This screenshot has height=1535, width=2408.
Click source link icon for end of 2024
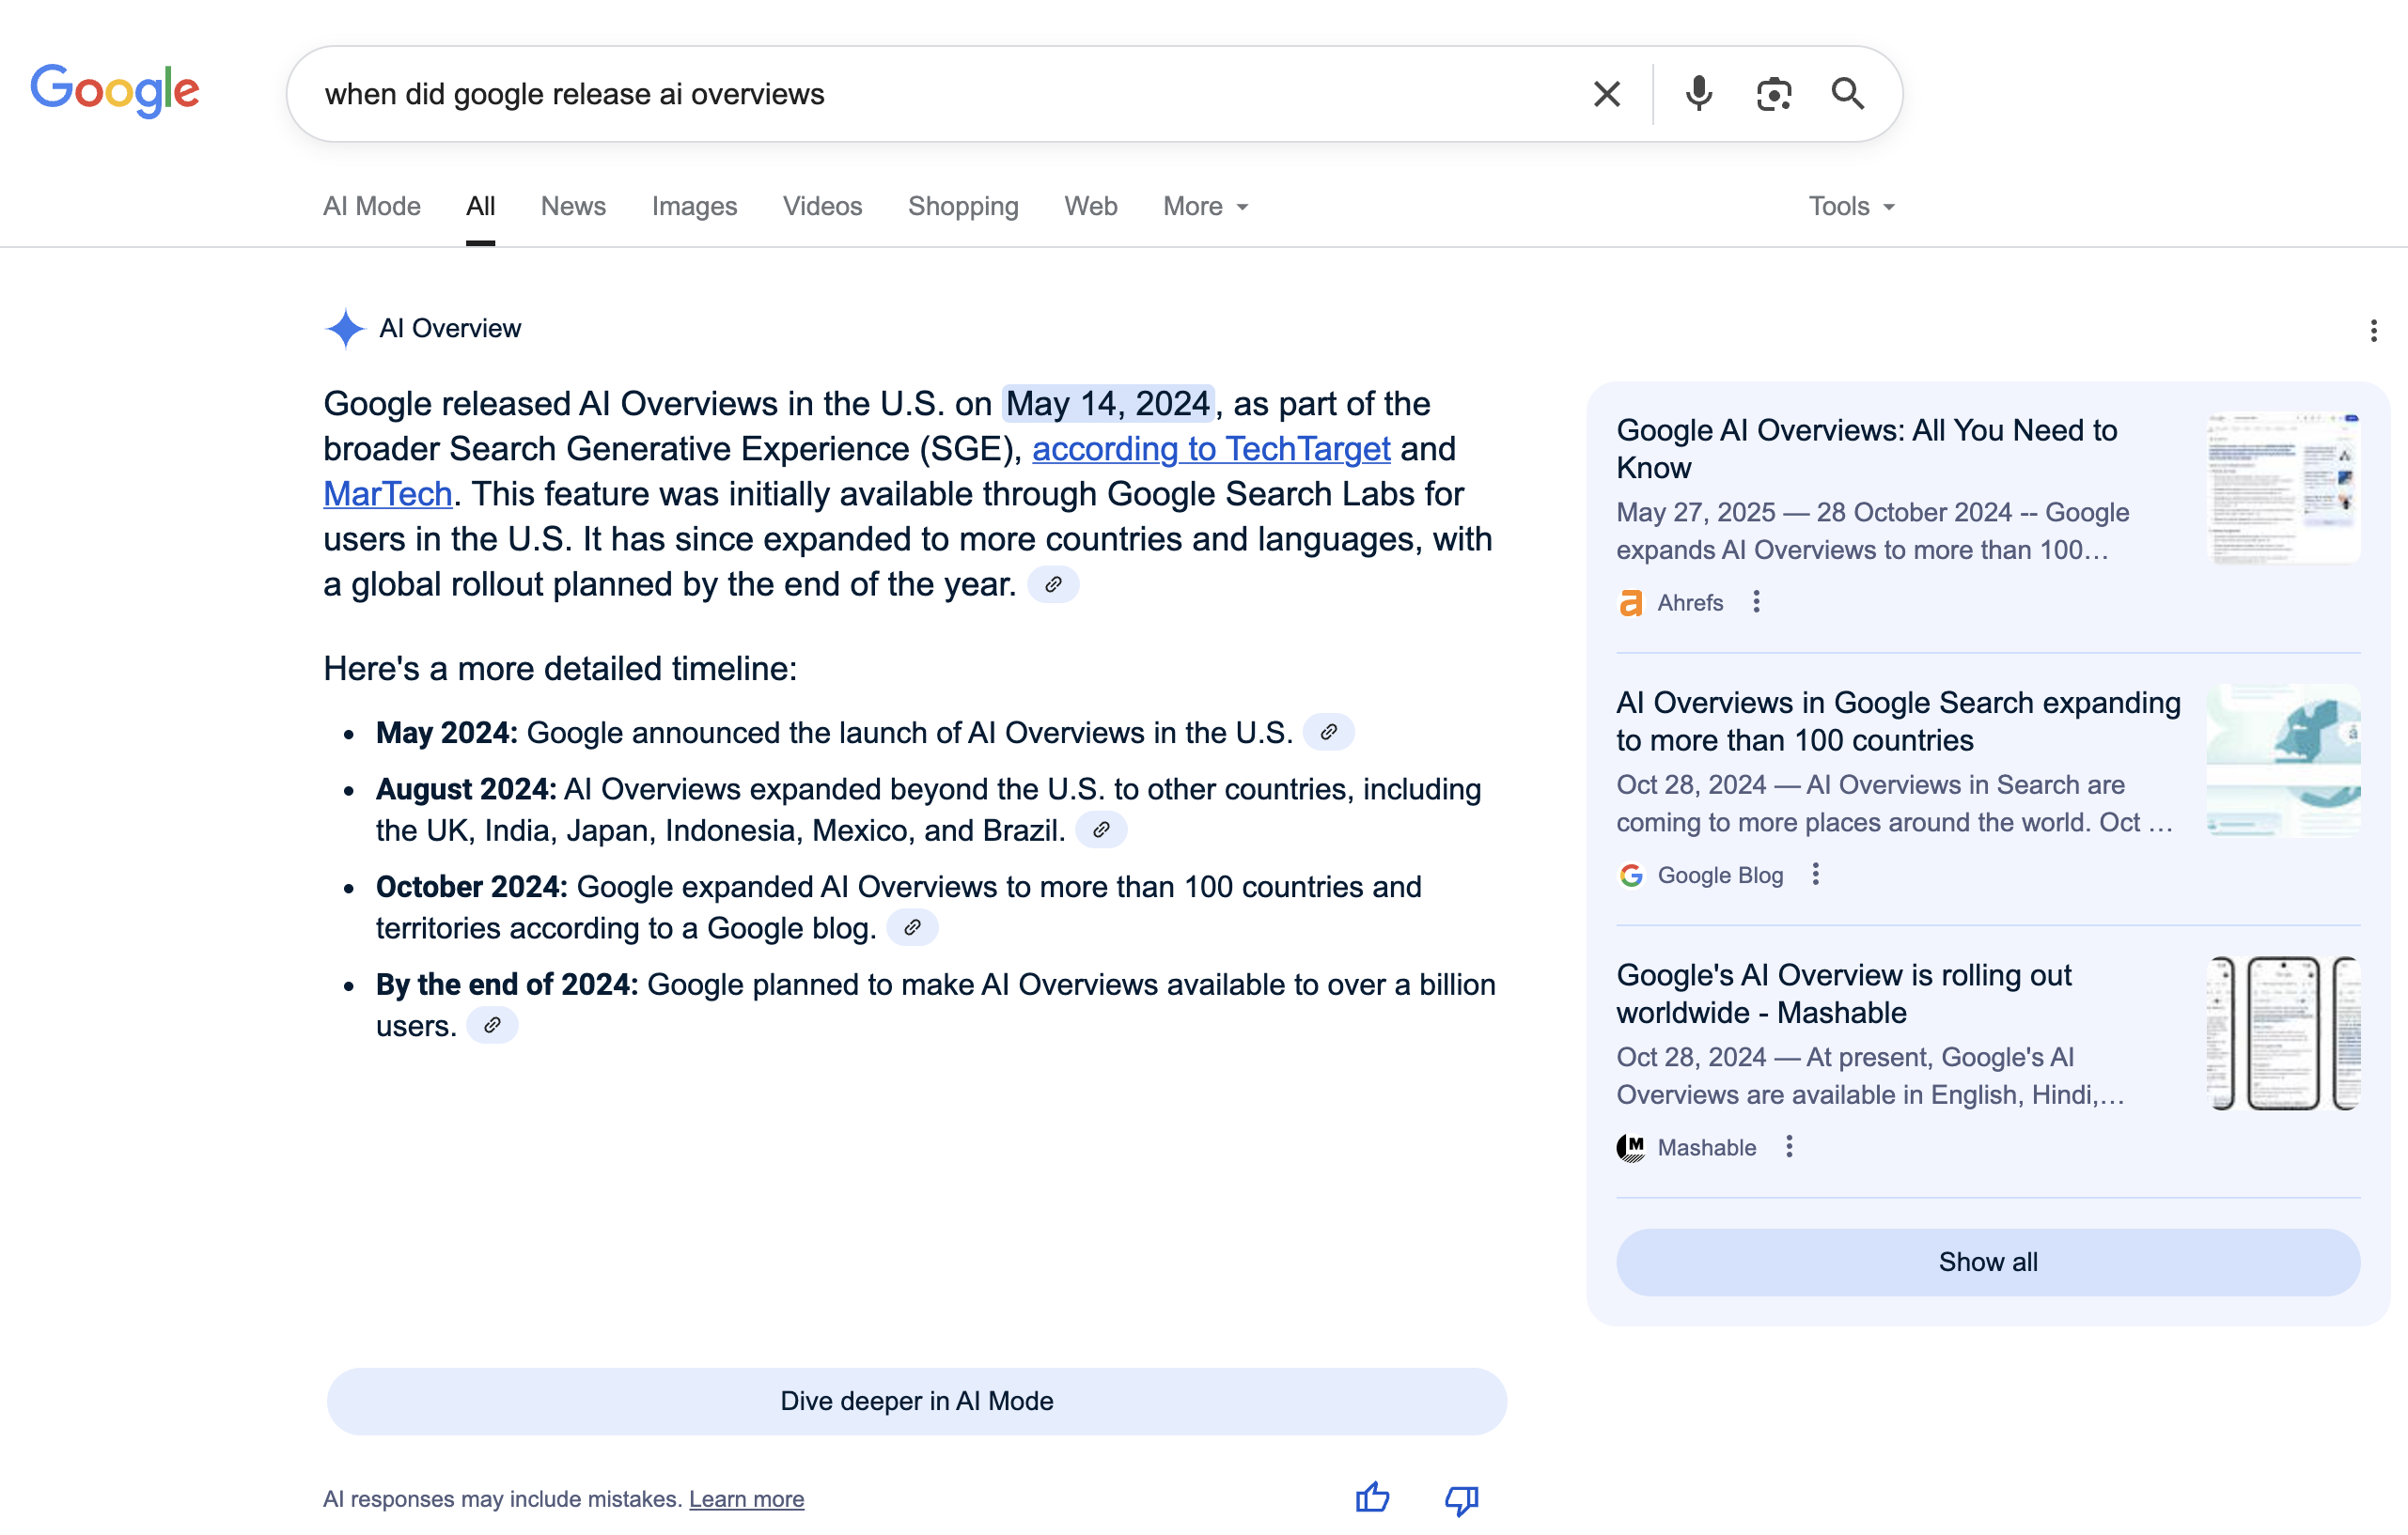pos(492,1027)
